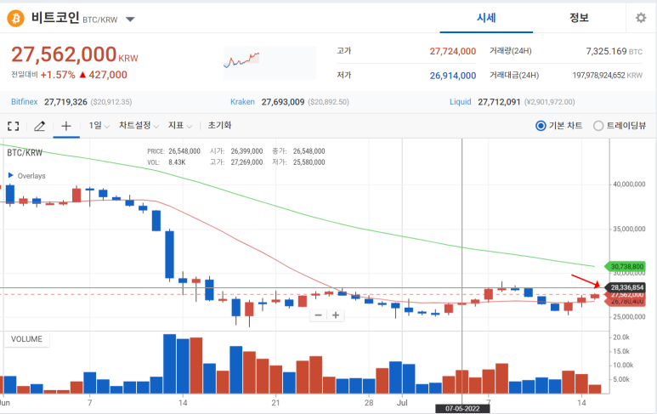
Task: Click the low price 26,914,000 value
Action: (453, 76)
